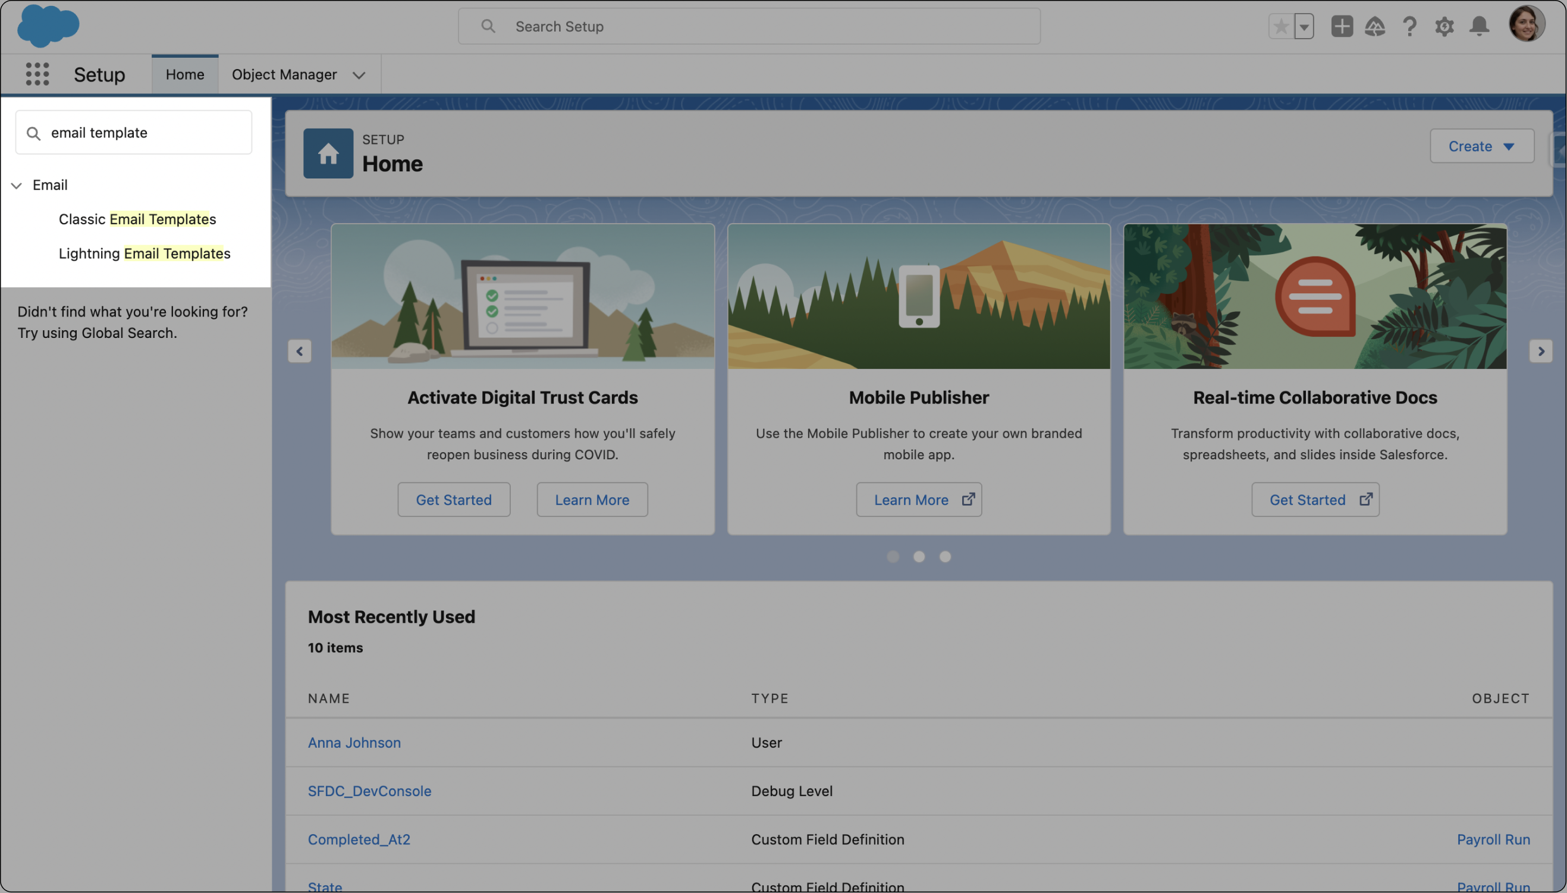
Task: Open the global actions plus icon
Action: click(x=1342, y=26)
